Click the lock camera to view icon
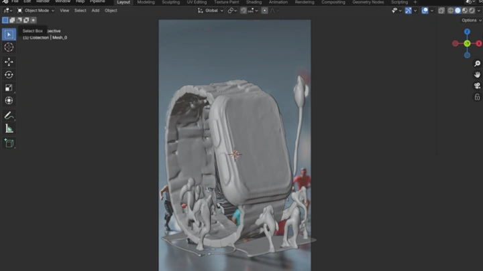This screenshot has width=483, height=271. point(477,97)
